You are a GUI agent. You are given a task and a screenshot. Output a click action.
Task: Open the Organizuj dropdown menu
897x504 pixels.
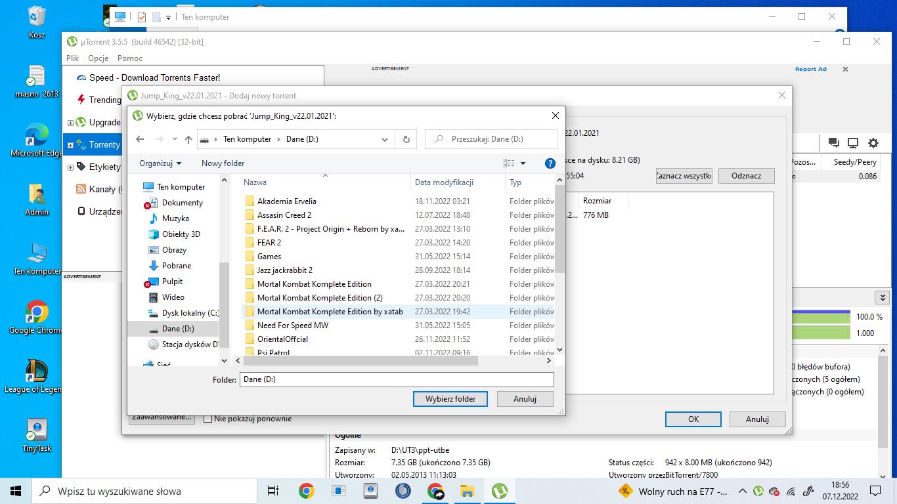pos(160,163)
